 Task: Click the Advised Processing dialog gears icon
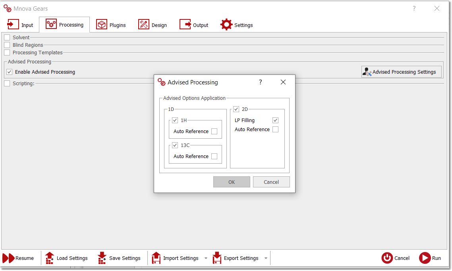[x=161, y=82]
